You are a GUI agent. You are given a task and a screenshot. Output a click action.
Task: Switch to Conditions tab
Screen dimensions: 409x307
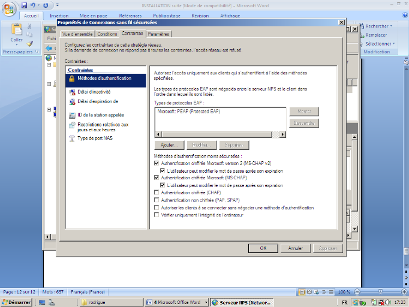pyautogui.click(x=107, y=34)
